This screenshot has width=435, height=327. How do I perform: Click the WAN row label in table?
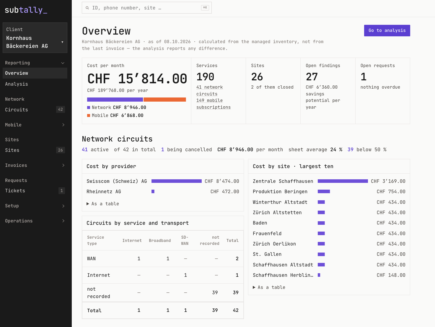[91, 259]
